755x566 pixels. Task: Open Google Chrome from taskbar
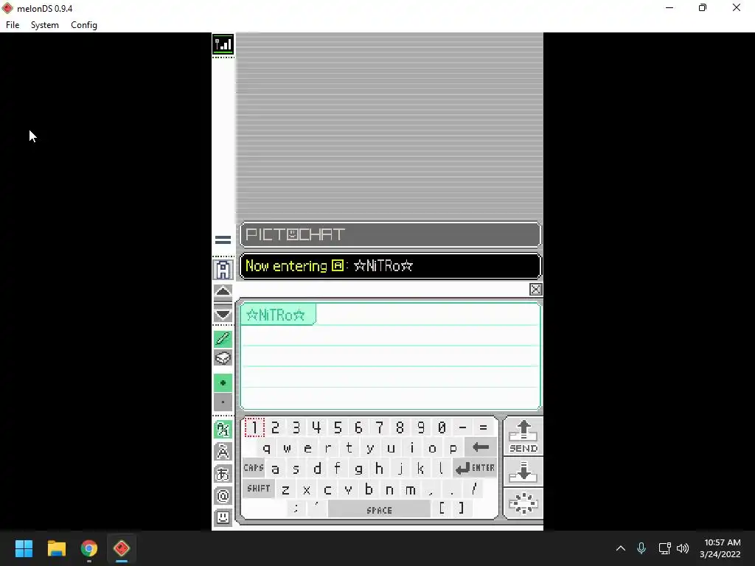pos(89,548)
